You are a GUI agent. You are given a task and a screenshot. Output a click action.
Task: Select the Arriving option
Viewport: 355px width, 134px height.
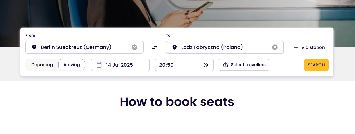point(72,65)
